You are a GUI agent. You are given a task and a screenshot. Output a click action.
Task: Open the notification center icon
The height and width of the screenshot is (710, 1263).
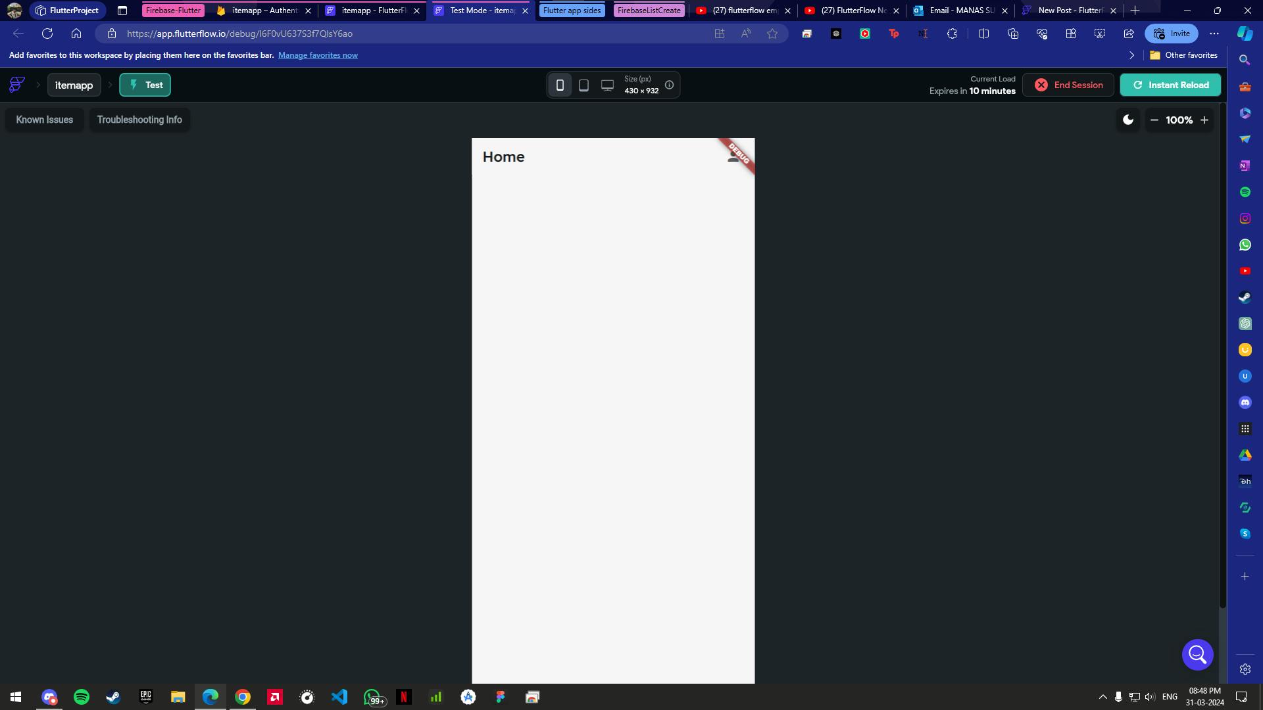point(1241,697)
